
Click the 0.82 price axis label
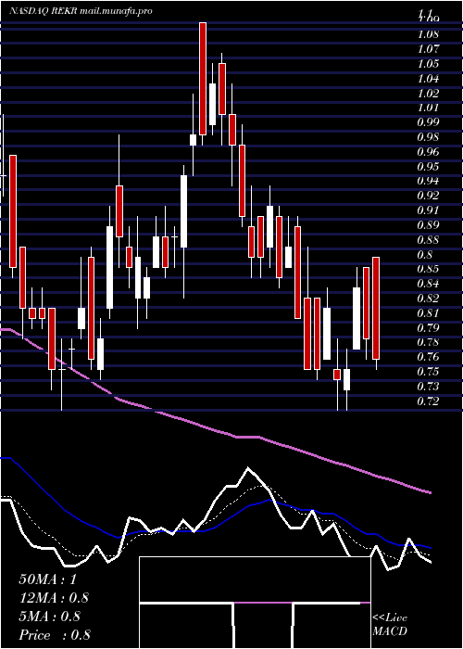click(428, 299)
